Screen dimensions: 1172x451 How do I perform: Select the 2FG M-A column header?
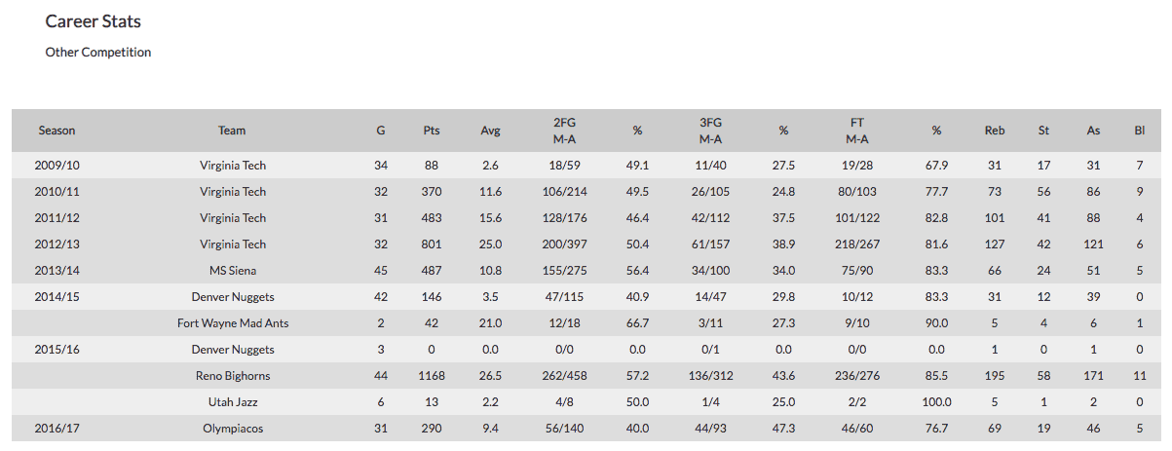(565, 131)
